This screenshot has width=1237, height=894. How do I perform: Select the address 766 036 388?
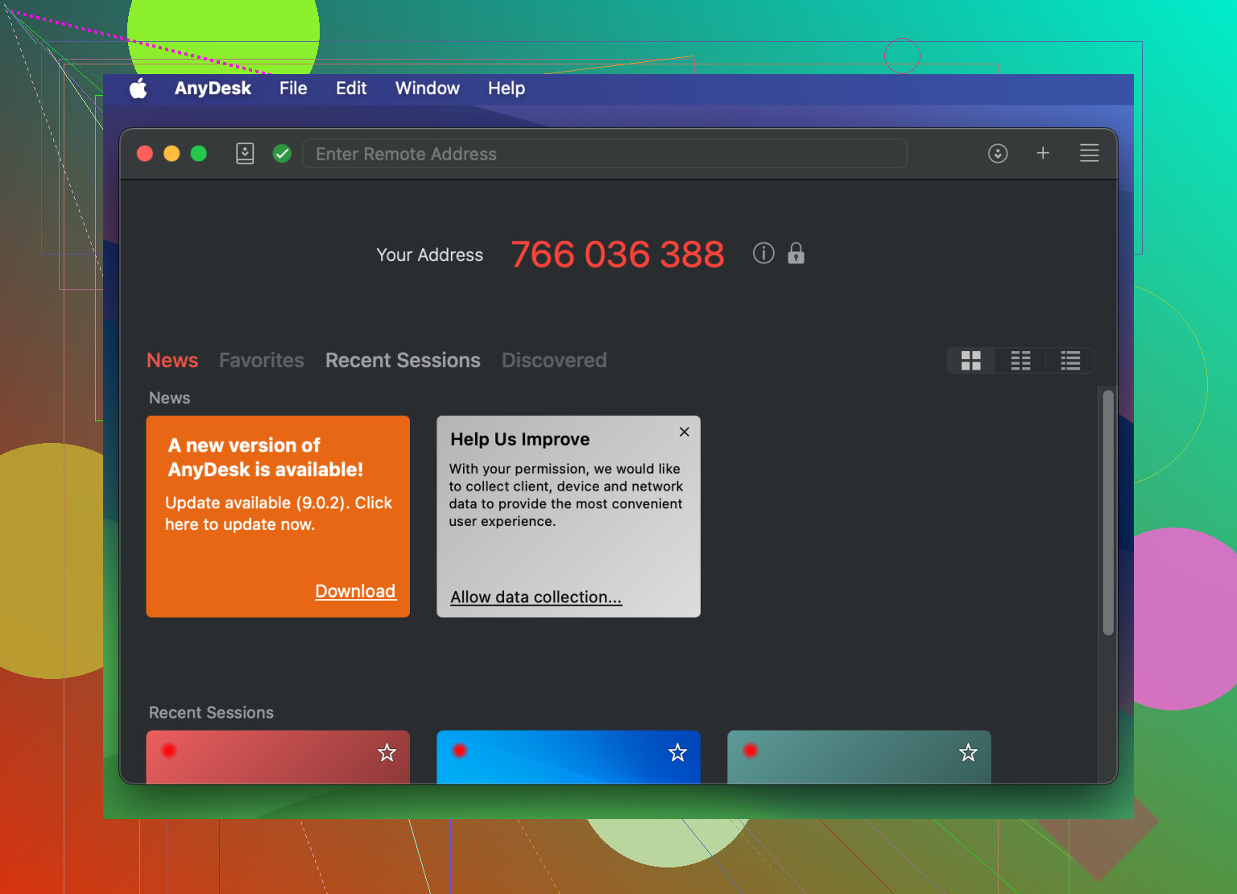(618, 255)
